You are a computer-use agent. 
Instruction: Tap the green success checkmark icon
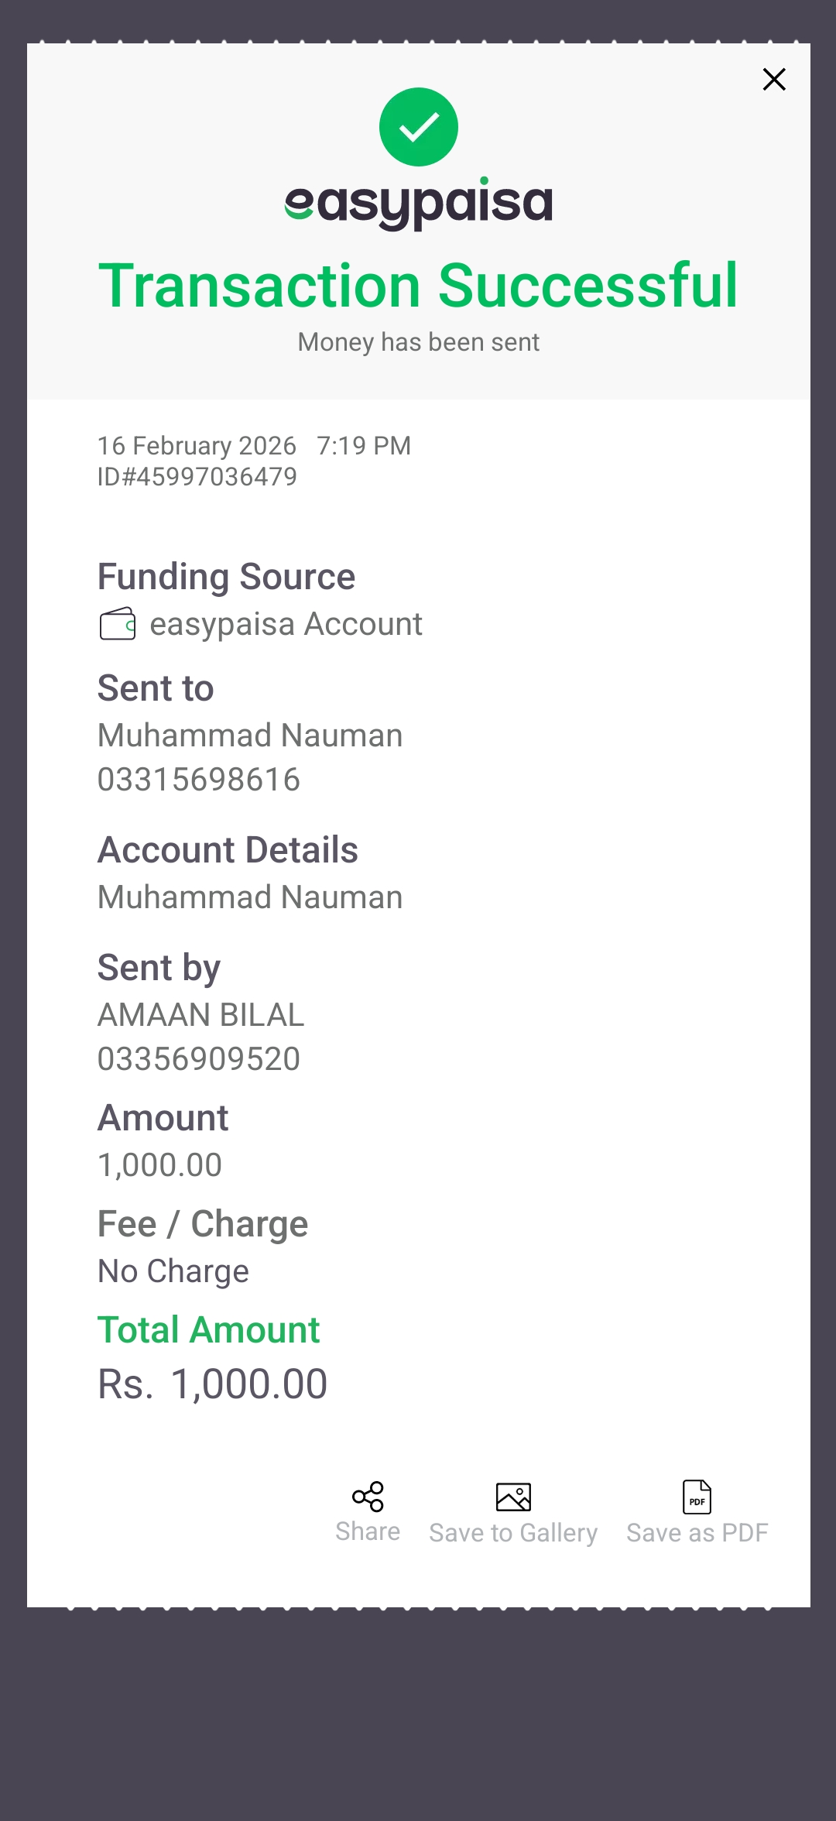click(418, 127)
